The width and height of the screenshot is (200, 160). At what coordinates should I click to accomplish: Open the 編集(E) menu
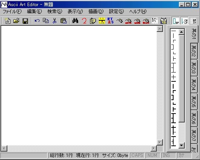34,12
